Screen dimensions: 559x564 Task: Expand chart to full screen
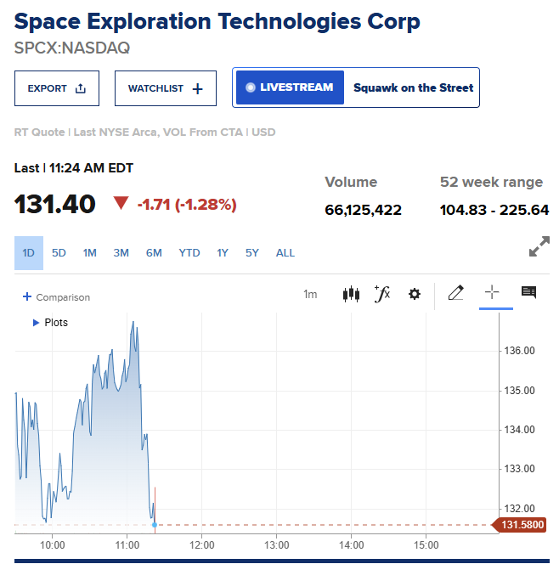click(539, 246)
